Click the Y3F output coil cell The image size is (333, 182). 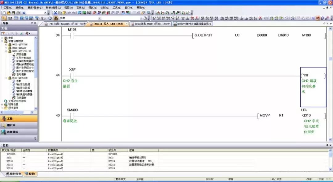(x=313, y=87)
